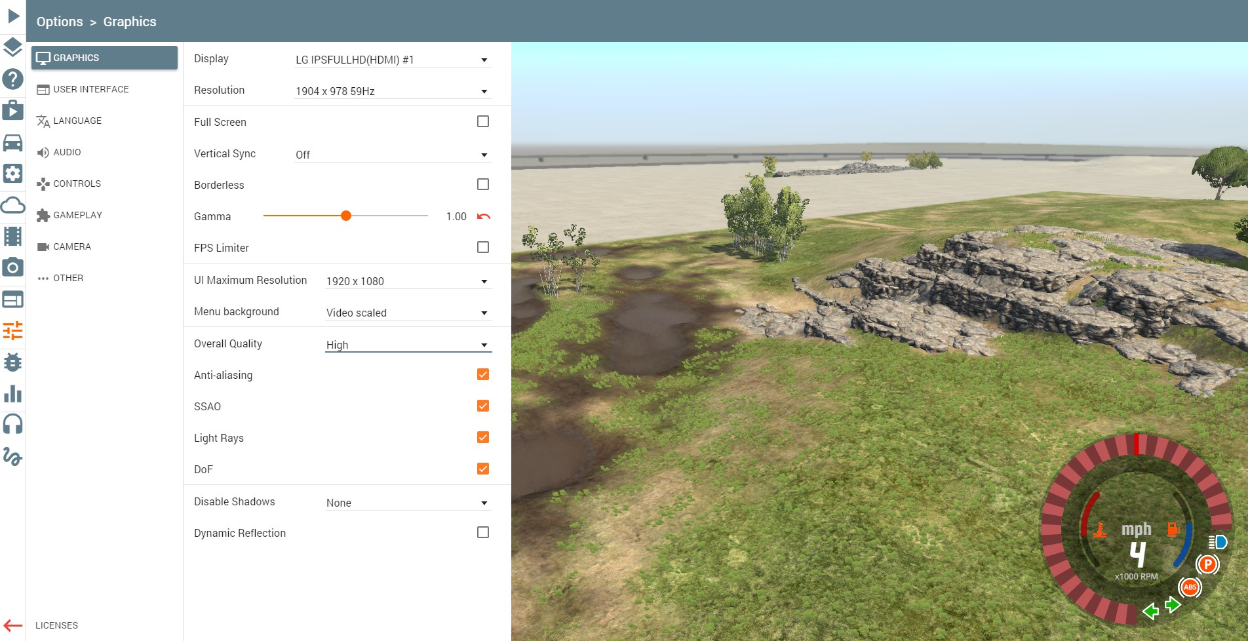
Task: Open the help question mark icon
Action: point(13,79)
